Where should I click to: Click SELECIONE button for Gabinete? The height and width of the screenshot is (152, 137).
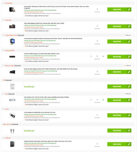119,144
